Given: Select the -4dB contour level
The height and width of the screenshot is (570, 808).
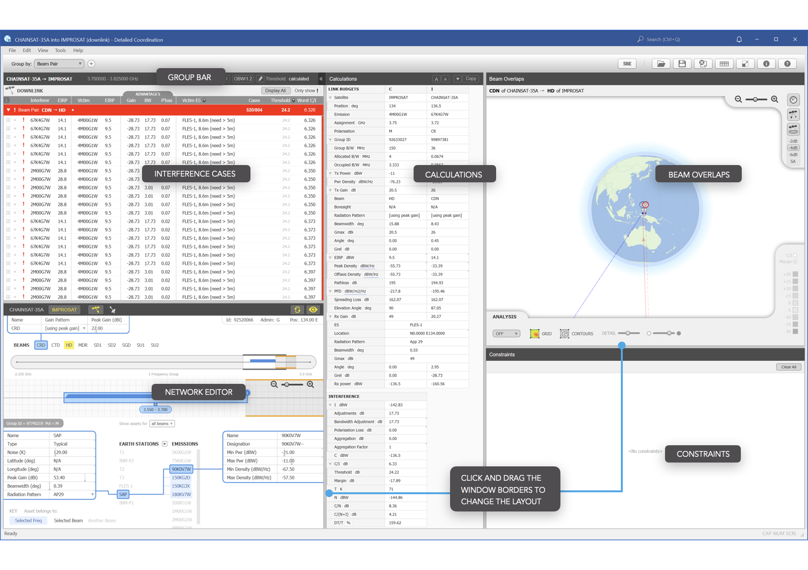Looking at the screenshot, I should (x=793, y=148).
